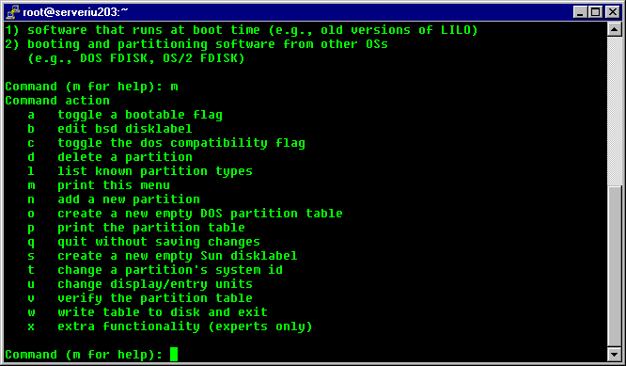The image size is (626, 366).
Task: Open the PuTTY system menu icon
Action: (x=13, y=12)
